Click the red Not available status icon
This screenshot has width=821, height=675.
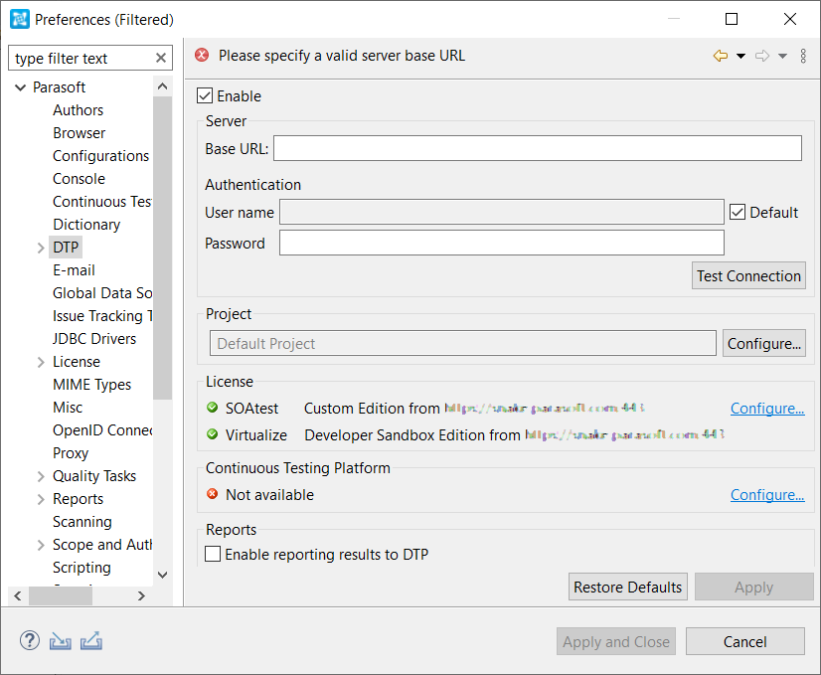click(x=212, y=494)
